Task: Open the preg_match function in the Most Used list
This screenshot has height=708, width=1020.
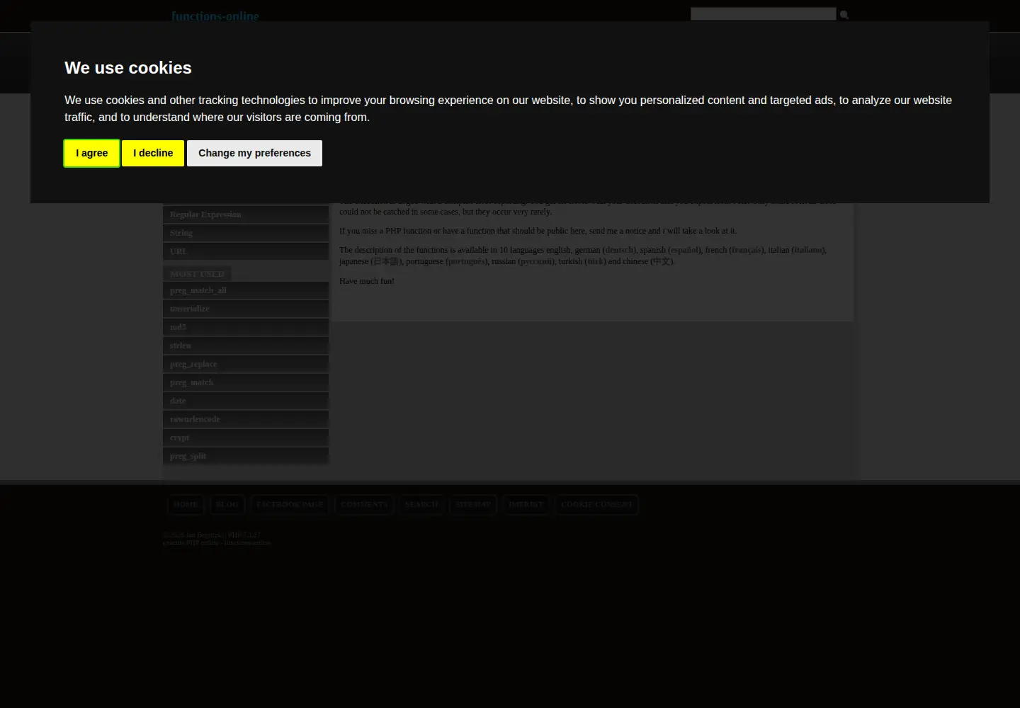Action: (x=246, y=382)
